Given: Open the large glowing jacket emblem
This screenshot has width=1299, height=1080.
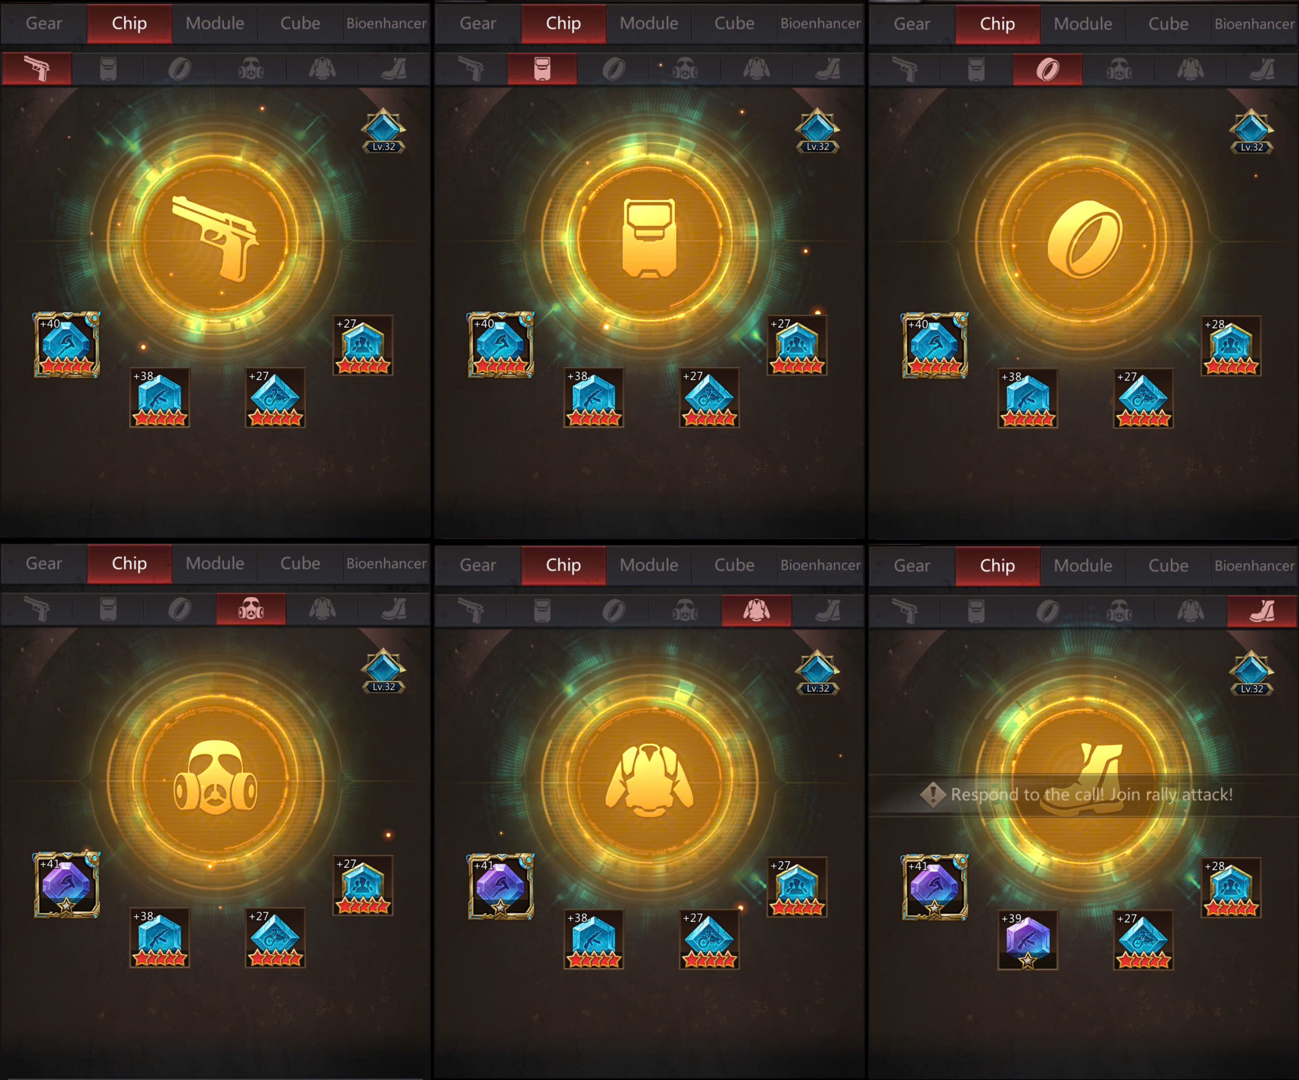Looking at the screenshot, I should pyautogui.click(x=649, y=781).
